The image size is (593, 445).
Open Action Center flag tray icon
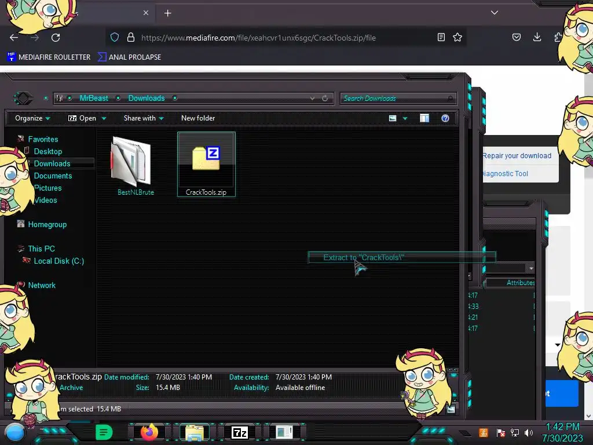[x=501, y=432]
